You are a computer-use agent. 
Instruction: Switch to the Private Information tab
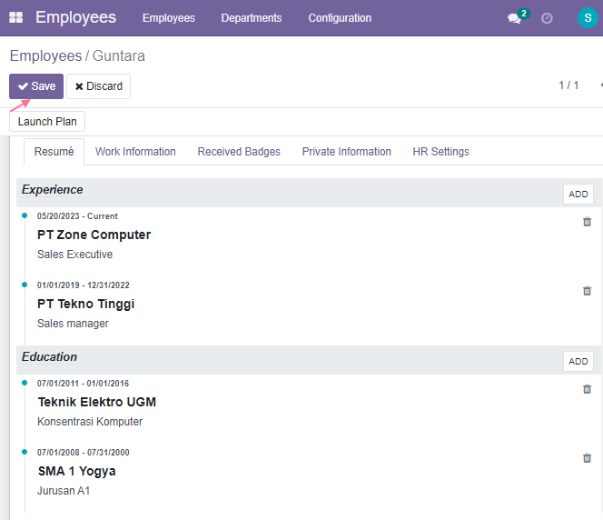(347, 152)
